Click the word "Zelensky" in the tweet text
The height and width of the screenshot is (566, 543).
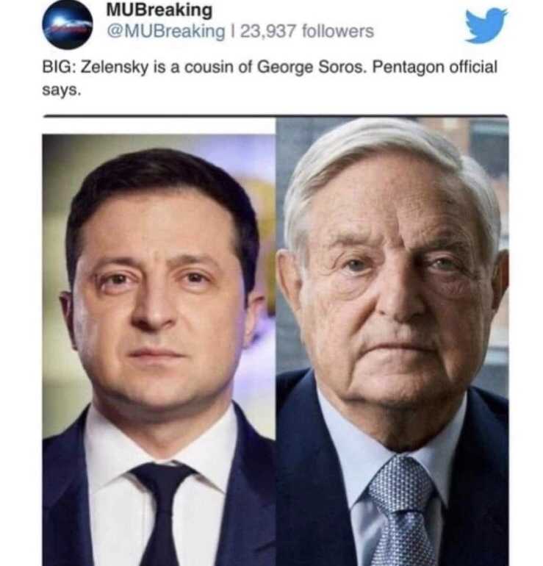point(115,68)
